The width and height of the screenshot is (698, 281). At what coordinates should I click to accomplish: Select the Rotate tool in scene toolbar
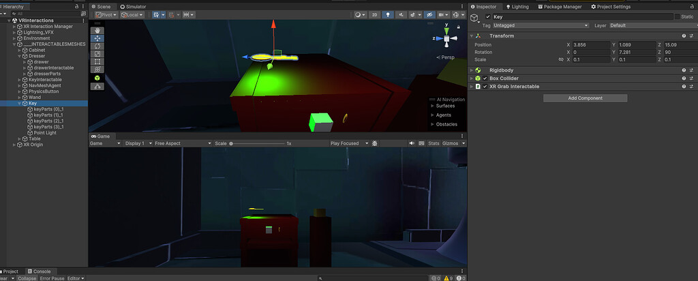click(97, 46)
